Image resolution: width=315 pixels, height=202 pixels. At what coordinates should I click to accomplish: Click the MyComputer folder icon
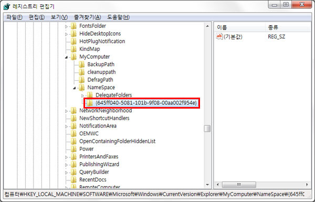[x=73, y=57]
